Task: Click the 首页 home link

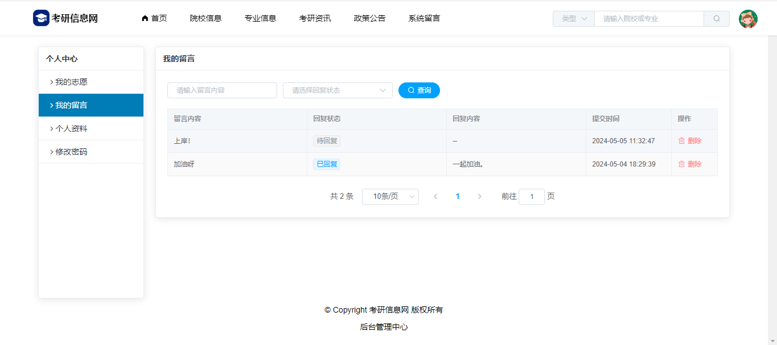Action: click(154, 18)
